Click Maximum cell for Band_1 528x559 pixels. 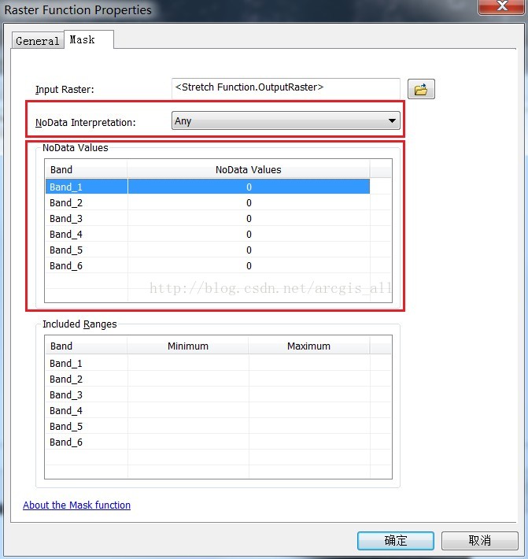(x=309, y=363)
